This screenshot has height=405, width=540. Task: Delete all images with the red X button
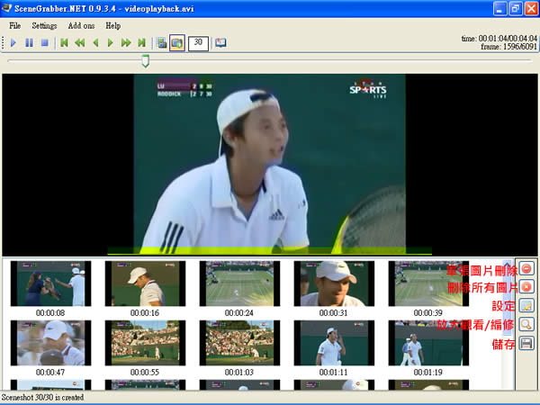pos(526,287)
